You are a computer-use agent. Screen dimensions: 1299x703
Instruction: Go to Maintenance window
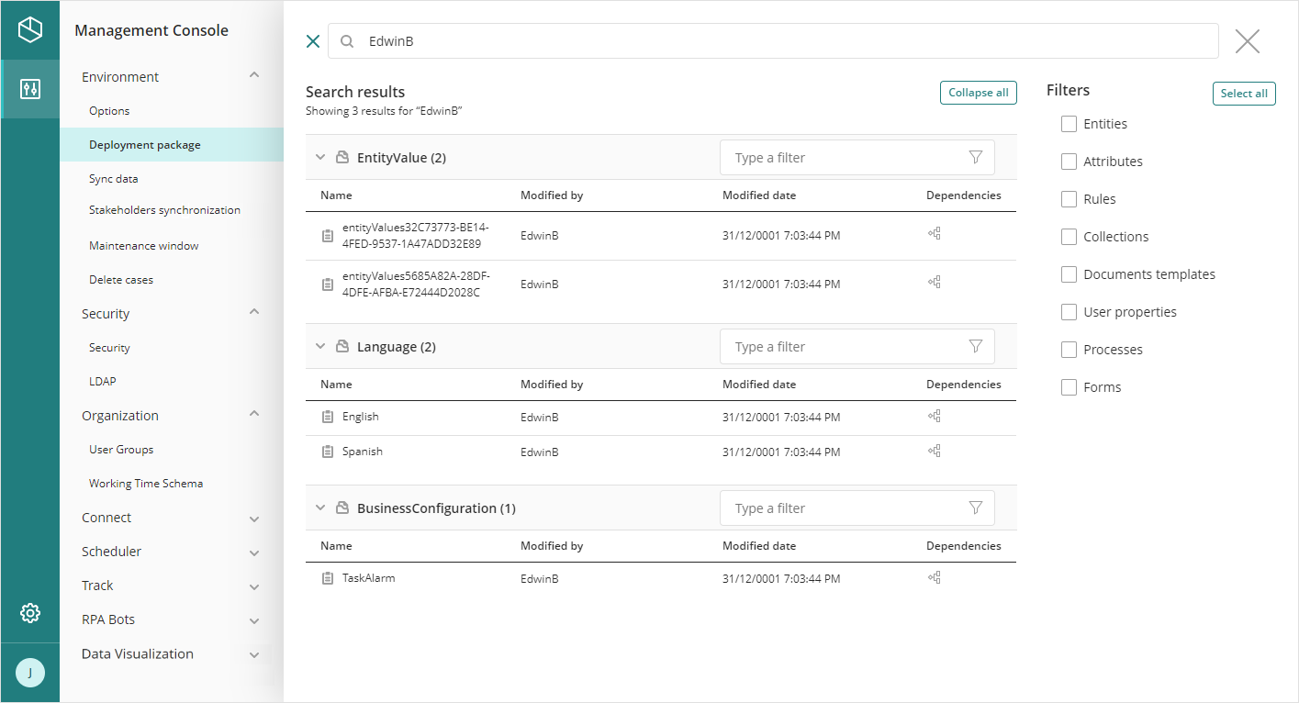click(x=144, y=246)
